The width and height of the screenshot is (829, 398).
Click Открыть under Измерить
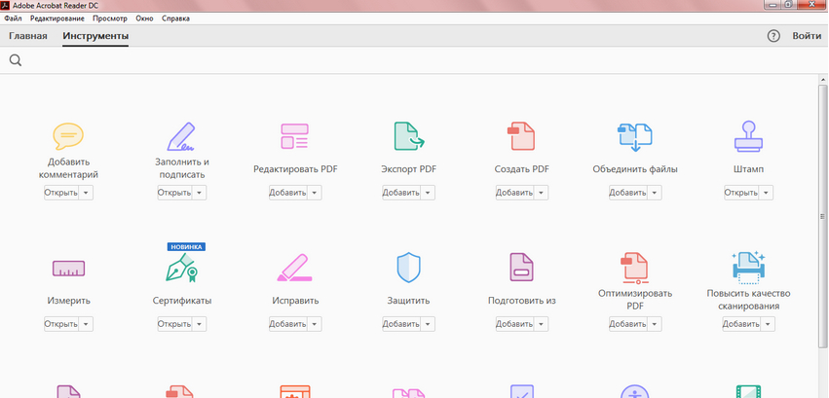61,324
